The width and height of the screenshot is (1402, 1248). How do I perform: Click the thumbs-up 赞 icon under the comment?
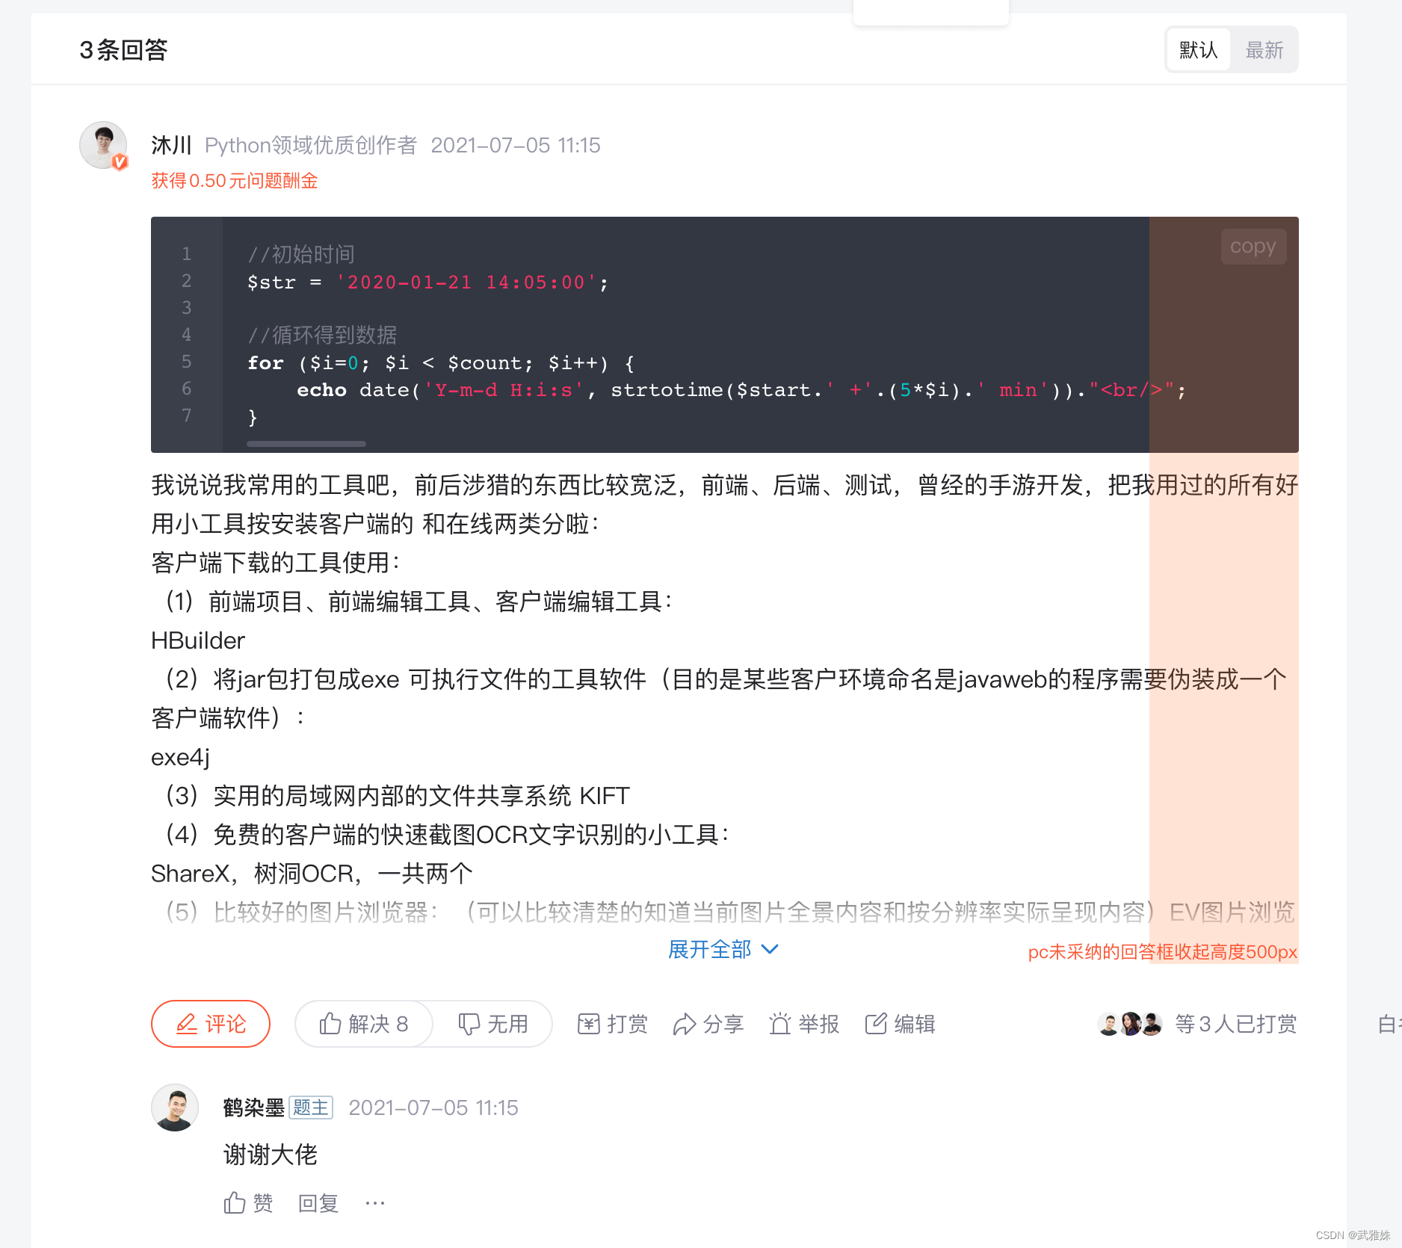click(235, 1202)
